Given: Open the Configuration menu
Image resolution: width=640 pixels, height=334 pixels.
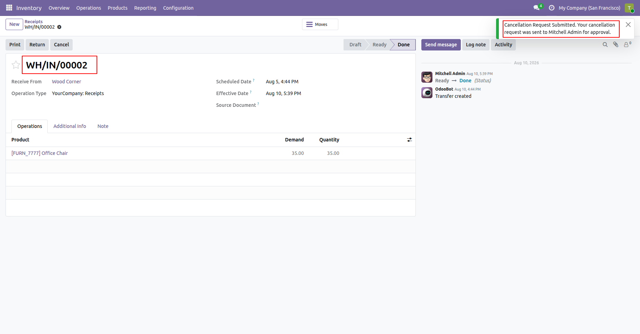Looking at the screenshot, I should [178, 8].
